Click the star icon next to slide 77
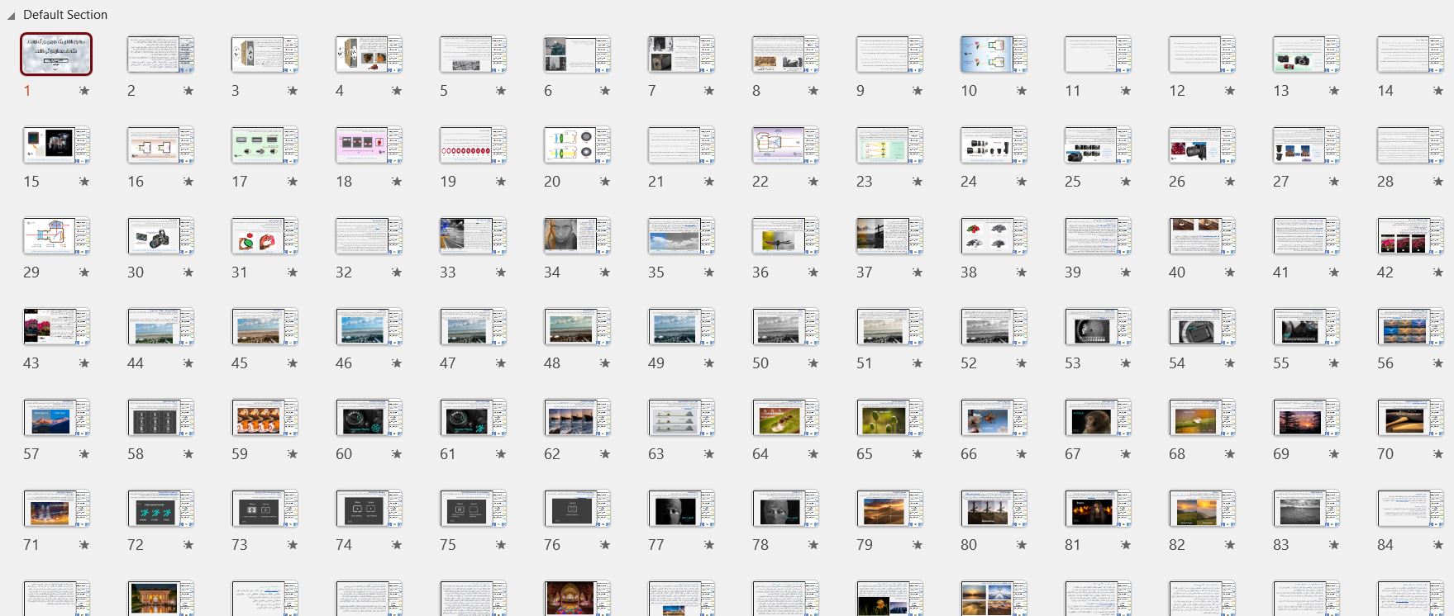The image size is (1454, 616). click(709, 545)
